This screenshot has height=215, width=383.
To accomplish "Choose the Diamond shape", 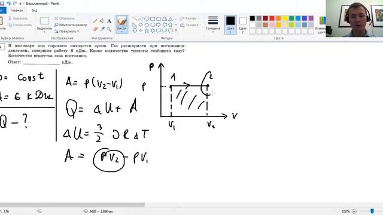I will point(141,24).
